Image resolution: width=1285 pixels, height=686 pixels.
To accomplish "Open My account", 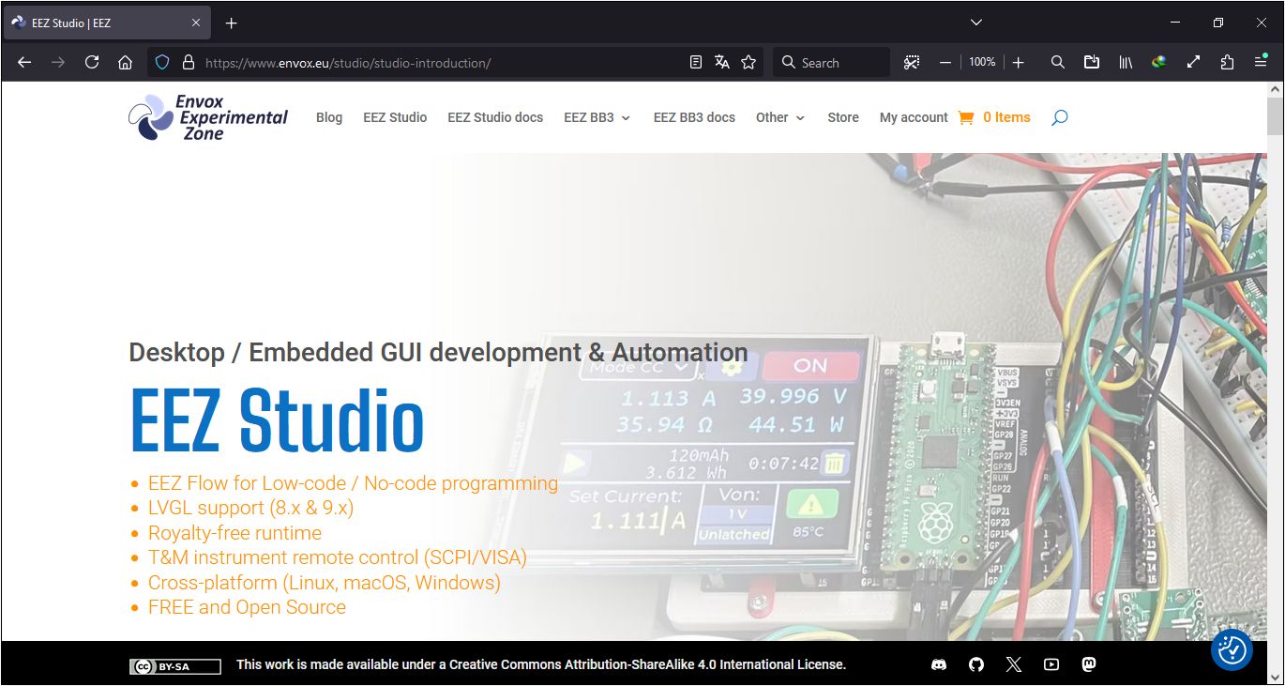I will point(914,117).
